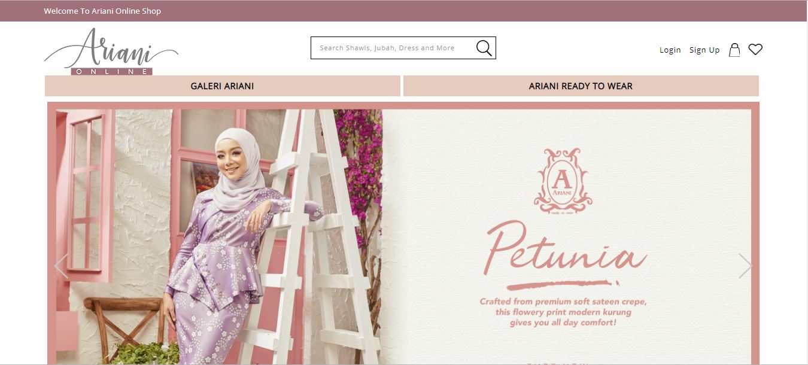Viewport: 808px width, 365px height.
Task: Click the ONLINE label under the logo
Action: pos(112,71)
